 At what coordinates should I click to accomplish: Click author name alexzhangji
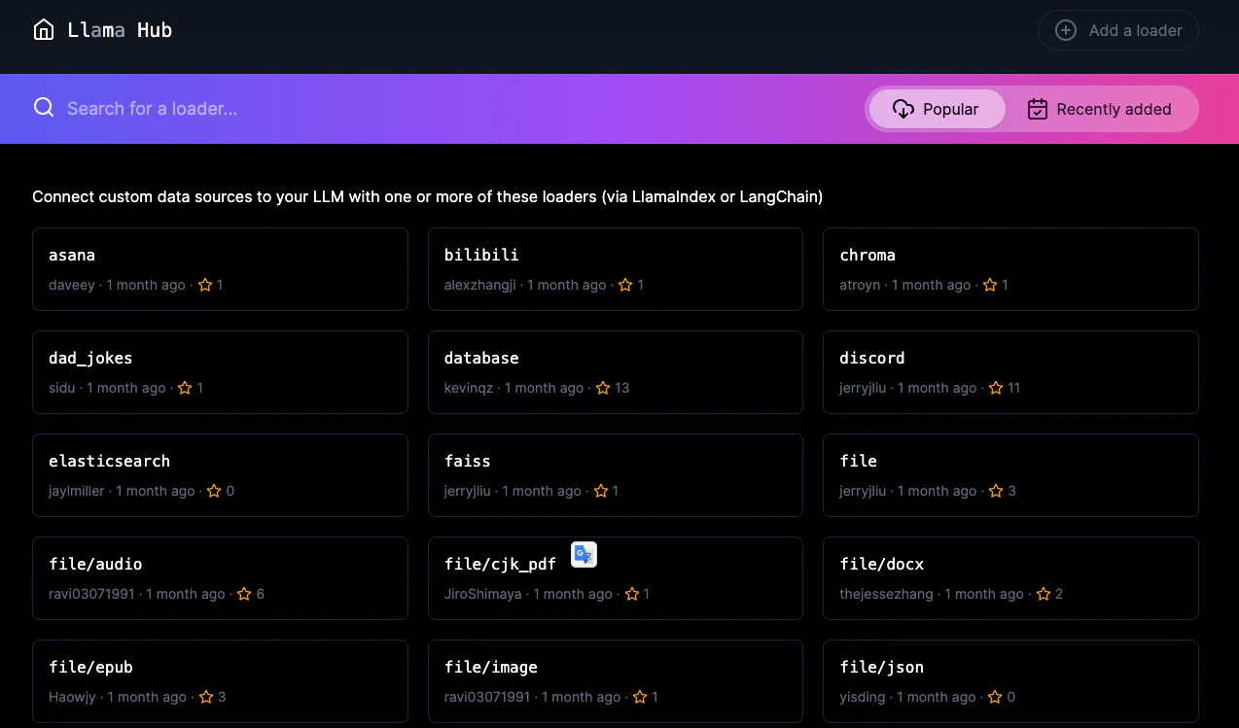tap(480, 285)
